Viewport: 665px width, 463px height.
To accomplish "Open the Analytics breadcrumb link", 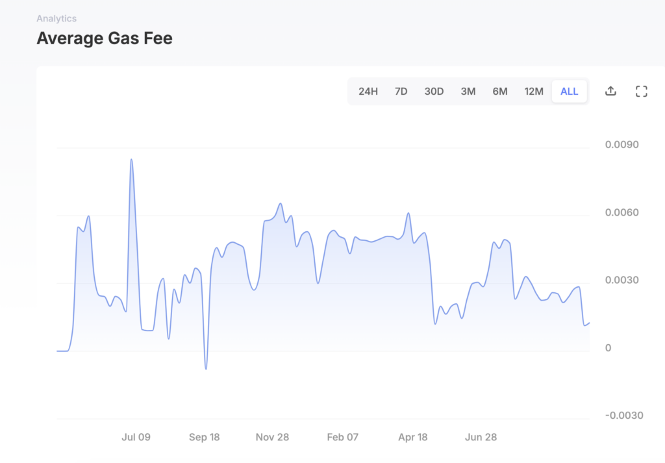I will [x=56, y=18].
